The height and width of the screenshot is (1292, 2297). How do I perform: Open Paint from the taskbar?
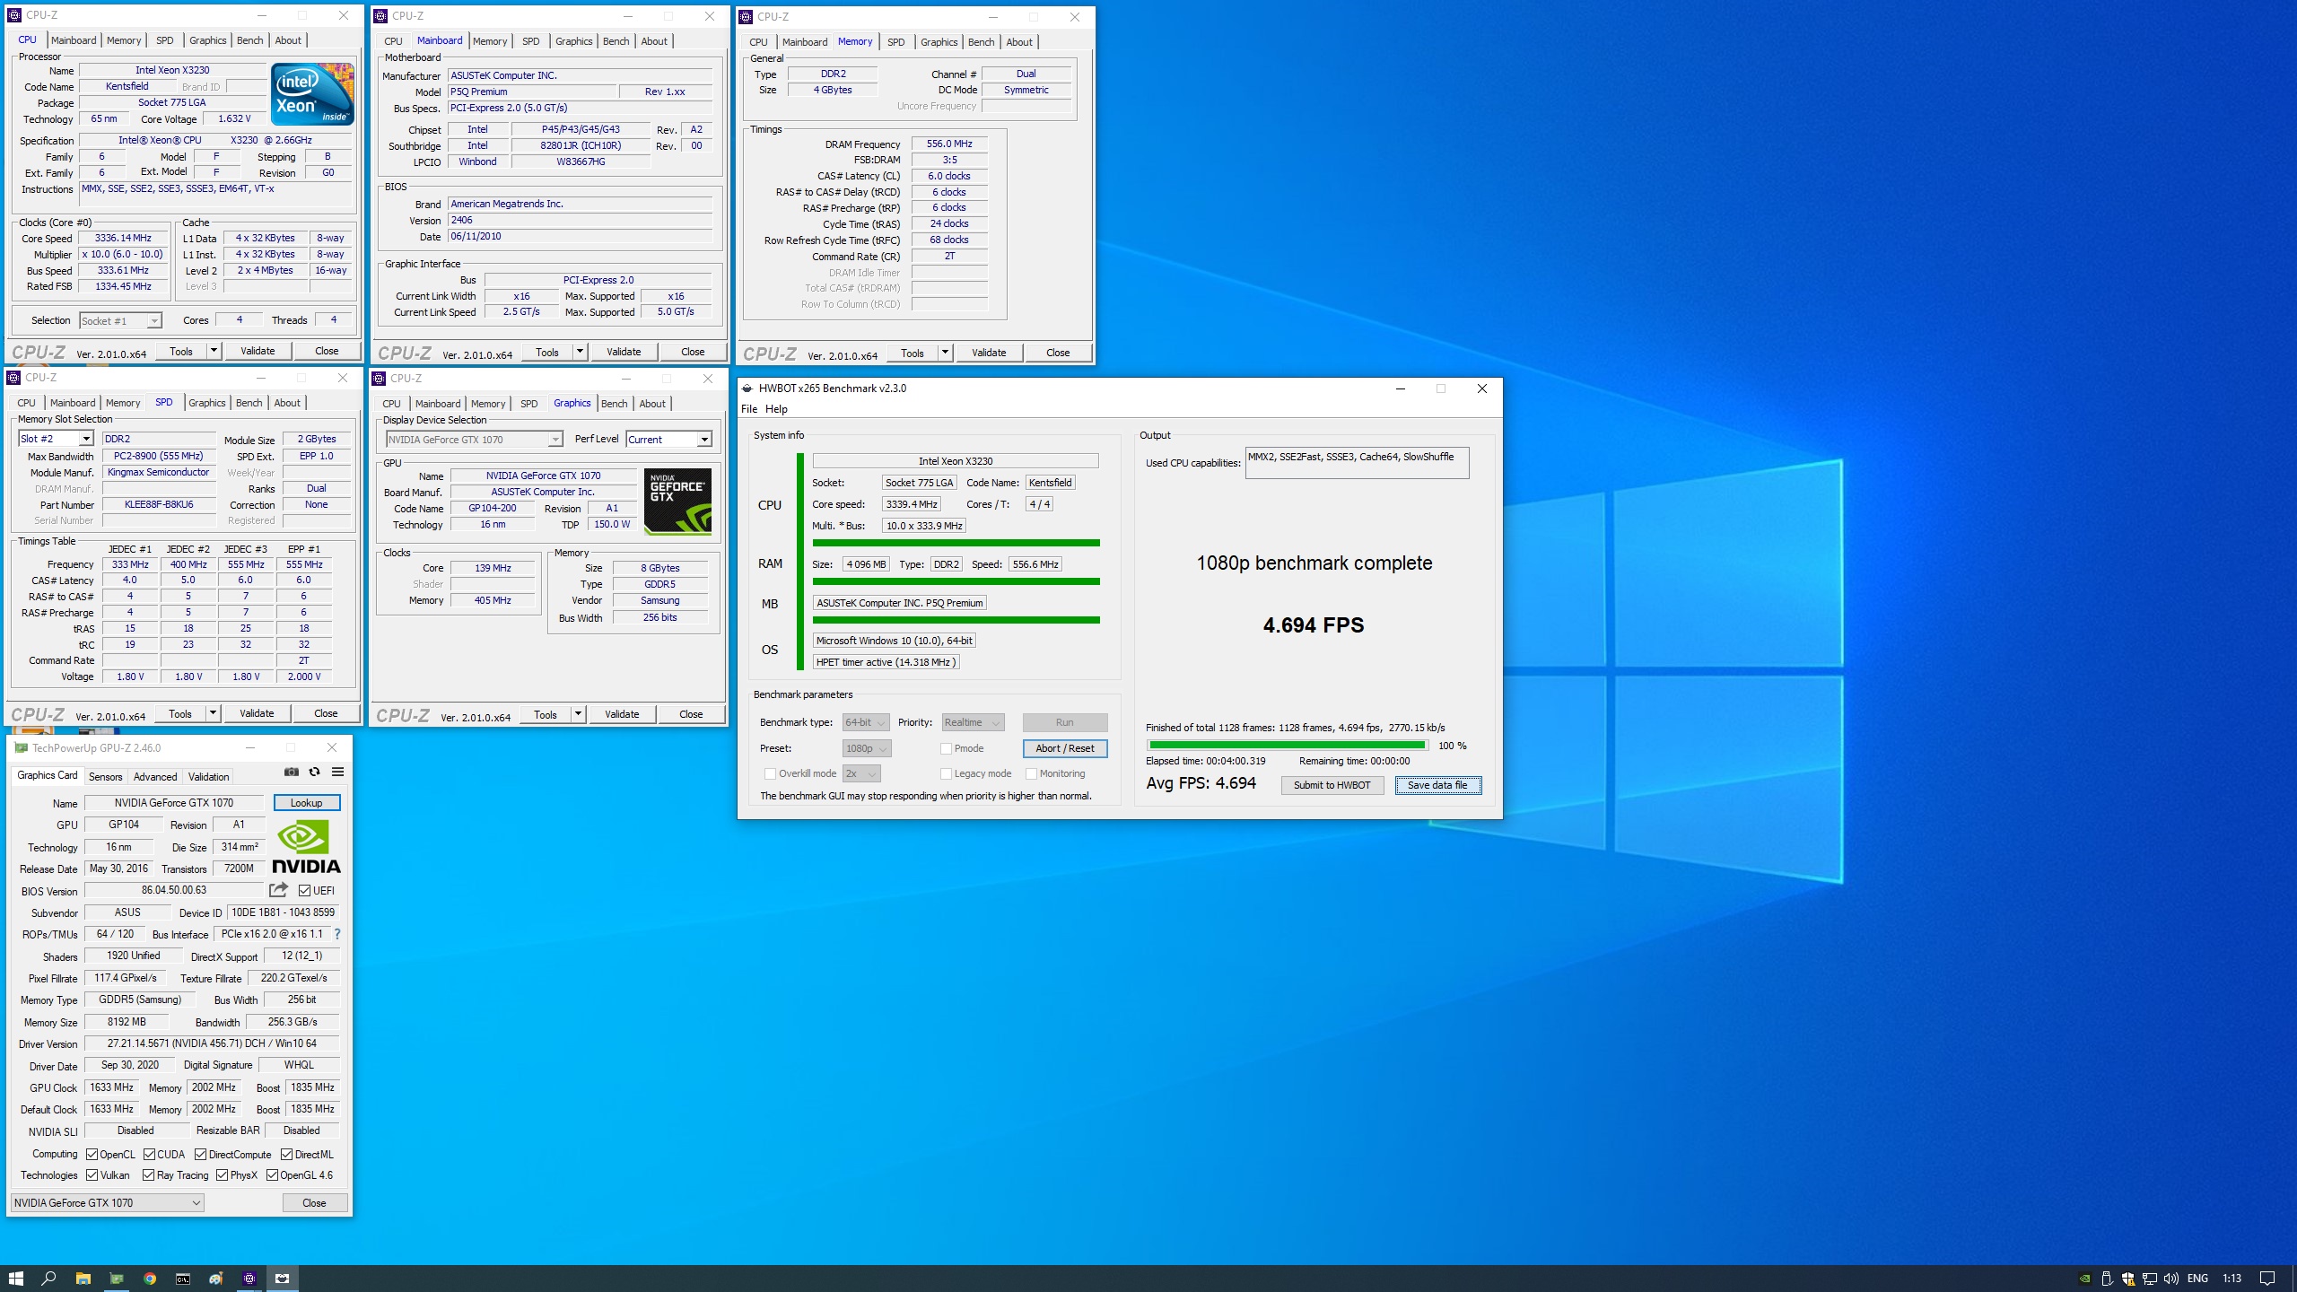(x=216, y=1279)
